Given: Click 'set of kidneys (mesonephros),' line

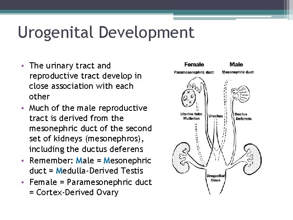Looking at the screenshot, I should [87, 139].
